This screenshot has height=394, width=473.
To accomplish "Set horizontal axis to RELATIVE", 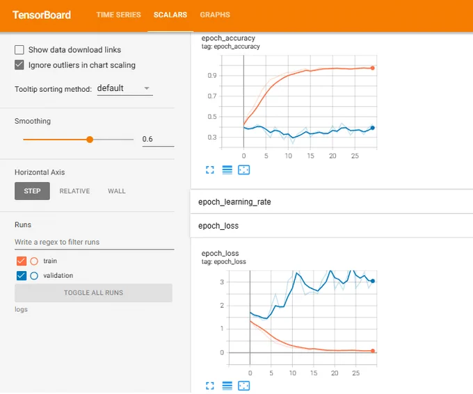I will point(74,191).
